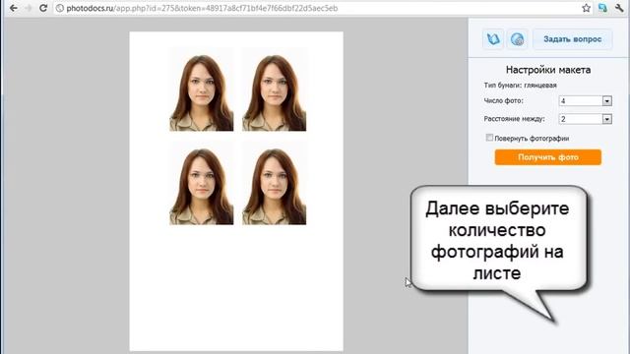Click the globe icon in sidebar

(x=517, y=39)
